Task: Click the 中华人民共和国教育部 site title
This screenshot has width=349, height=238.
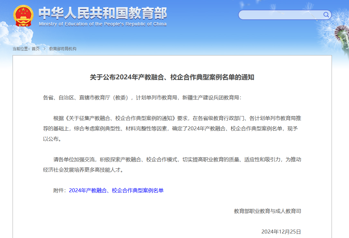Action: 103,13
